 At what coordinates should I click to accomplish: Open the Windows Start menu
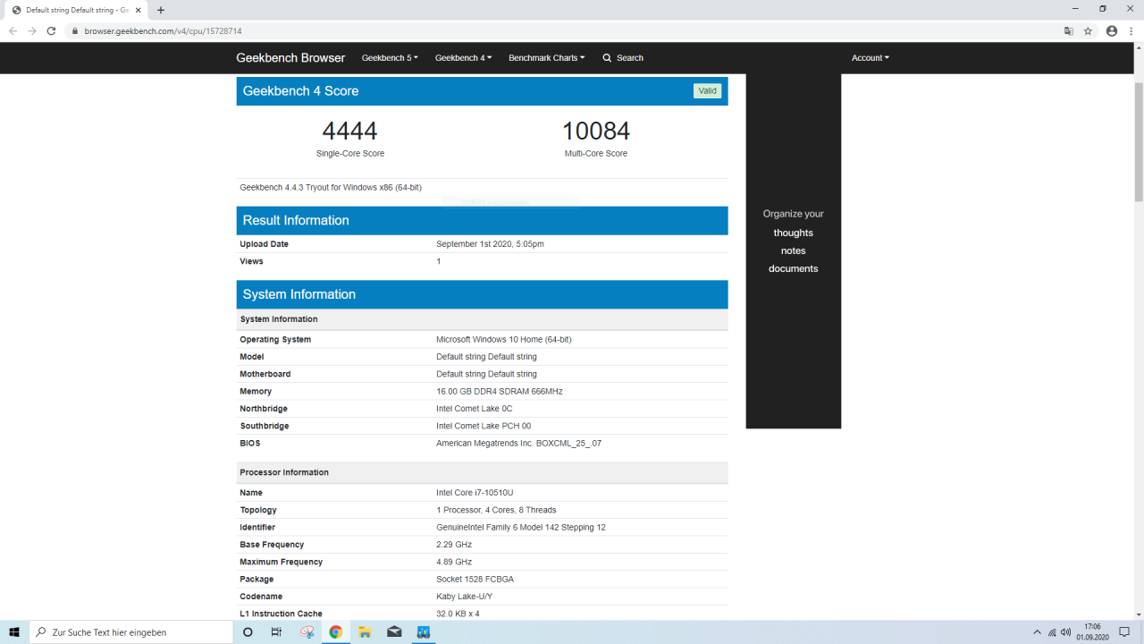14,632
